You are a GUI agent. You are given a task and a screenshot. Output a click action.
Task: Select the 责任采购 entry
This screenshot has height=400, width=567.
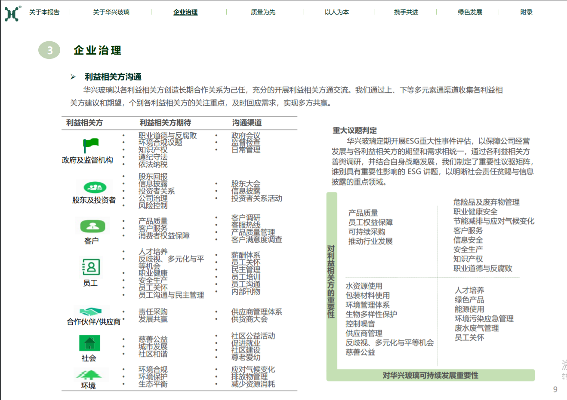click(x=153, y=312)
